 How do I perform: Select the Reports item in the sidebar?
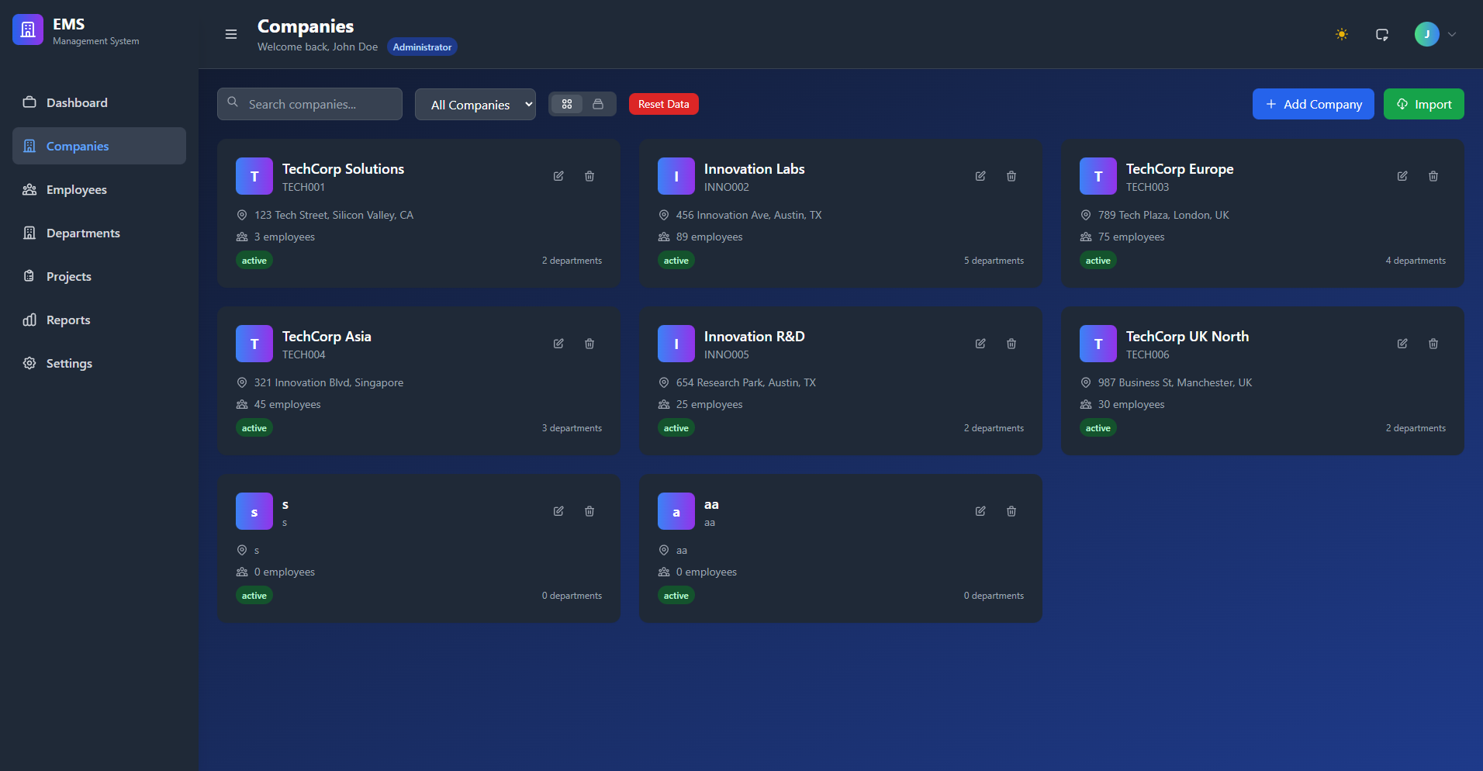tap(67, 320)
